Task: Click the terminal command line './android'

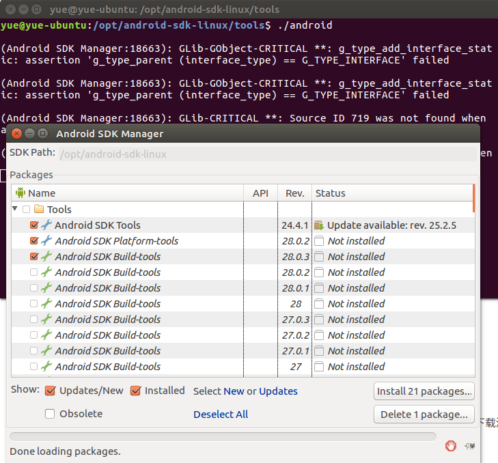Action: pos(305,25)
